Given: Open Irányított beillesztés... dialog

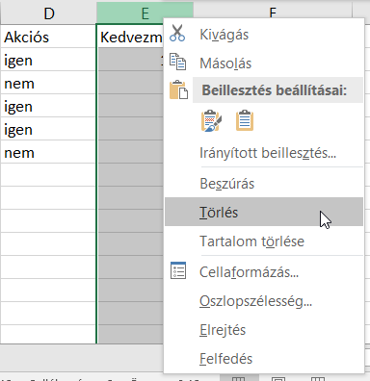Looking at the screenshot, I should (x=264, y=153).
